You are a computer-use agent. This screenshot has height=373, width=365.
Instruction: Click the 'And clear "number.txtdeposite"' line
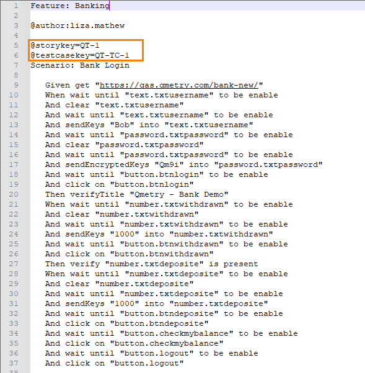[120, 284]
